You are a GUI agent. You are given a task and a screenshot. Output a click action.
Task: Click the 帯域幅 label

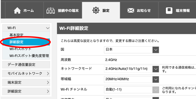click(x=66, y=79)
